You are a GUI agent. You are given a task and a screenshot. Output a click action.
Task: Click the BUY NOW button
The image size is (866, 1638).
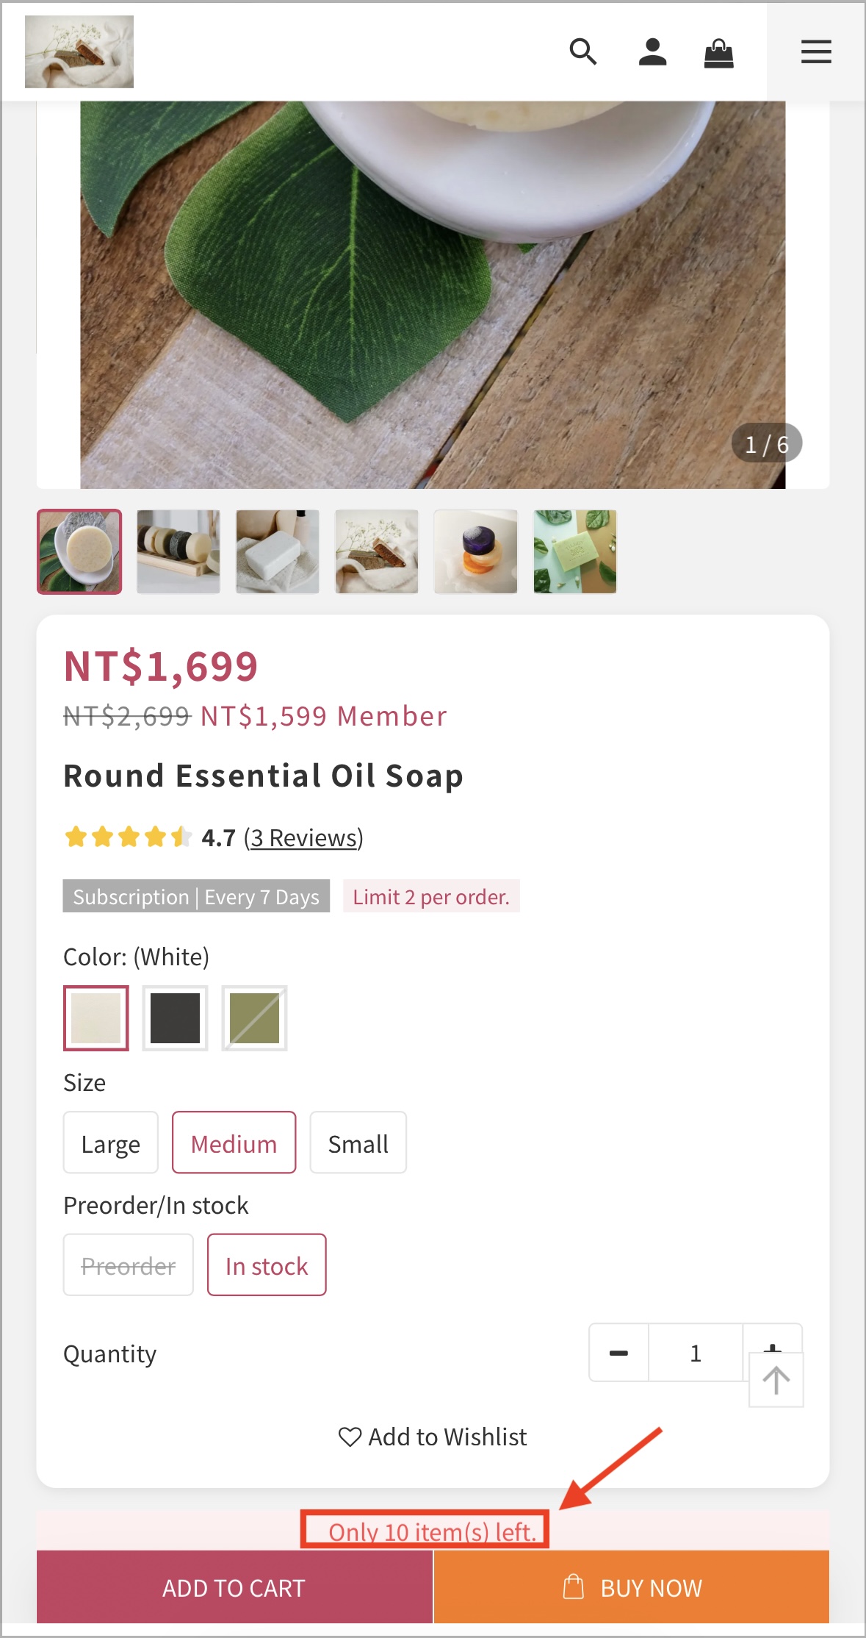632,1587
